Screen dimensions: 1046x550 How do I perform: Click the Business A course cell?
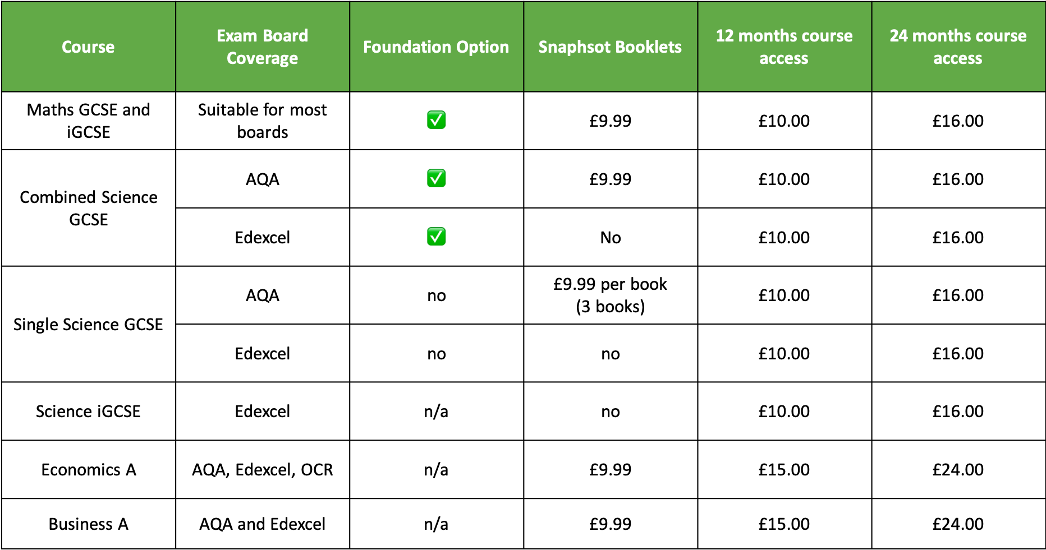(88, 524)
